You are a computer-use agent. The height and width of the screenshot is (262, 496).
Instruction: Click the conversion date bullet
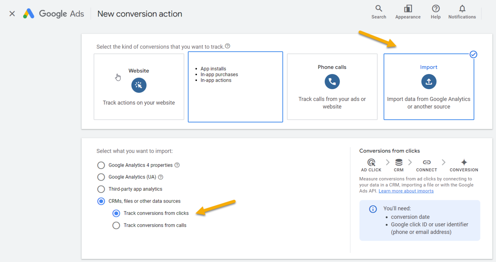point(410,217)
